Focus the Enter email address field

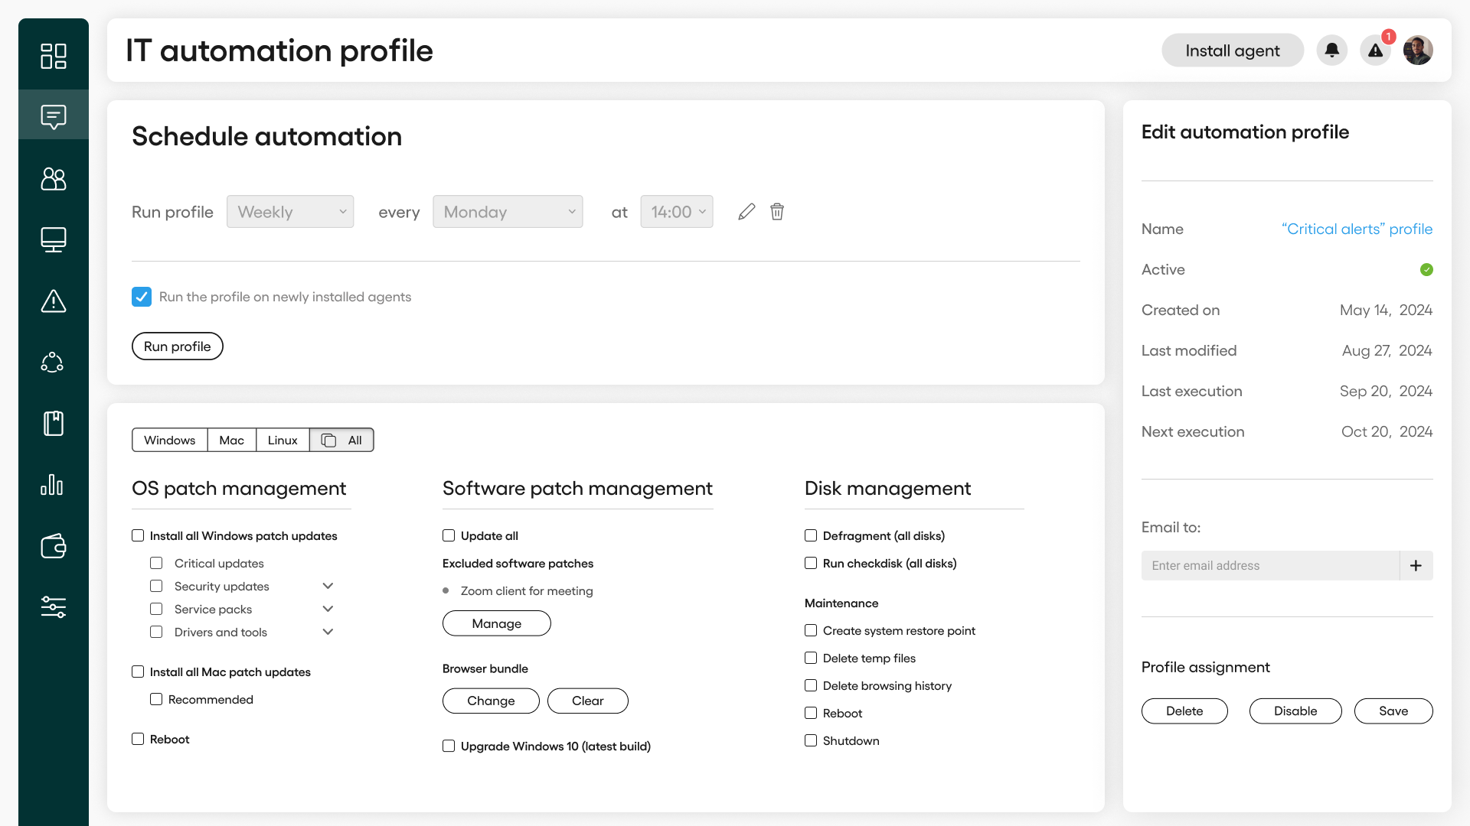click(x=1270, y=566)
